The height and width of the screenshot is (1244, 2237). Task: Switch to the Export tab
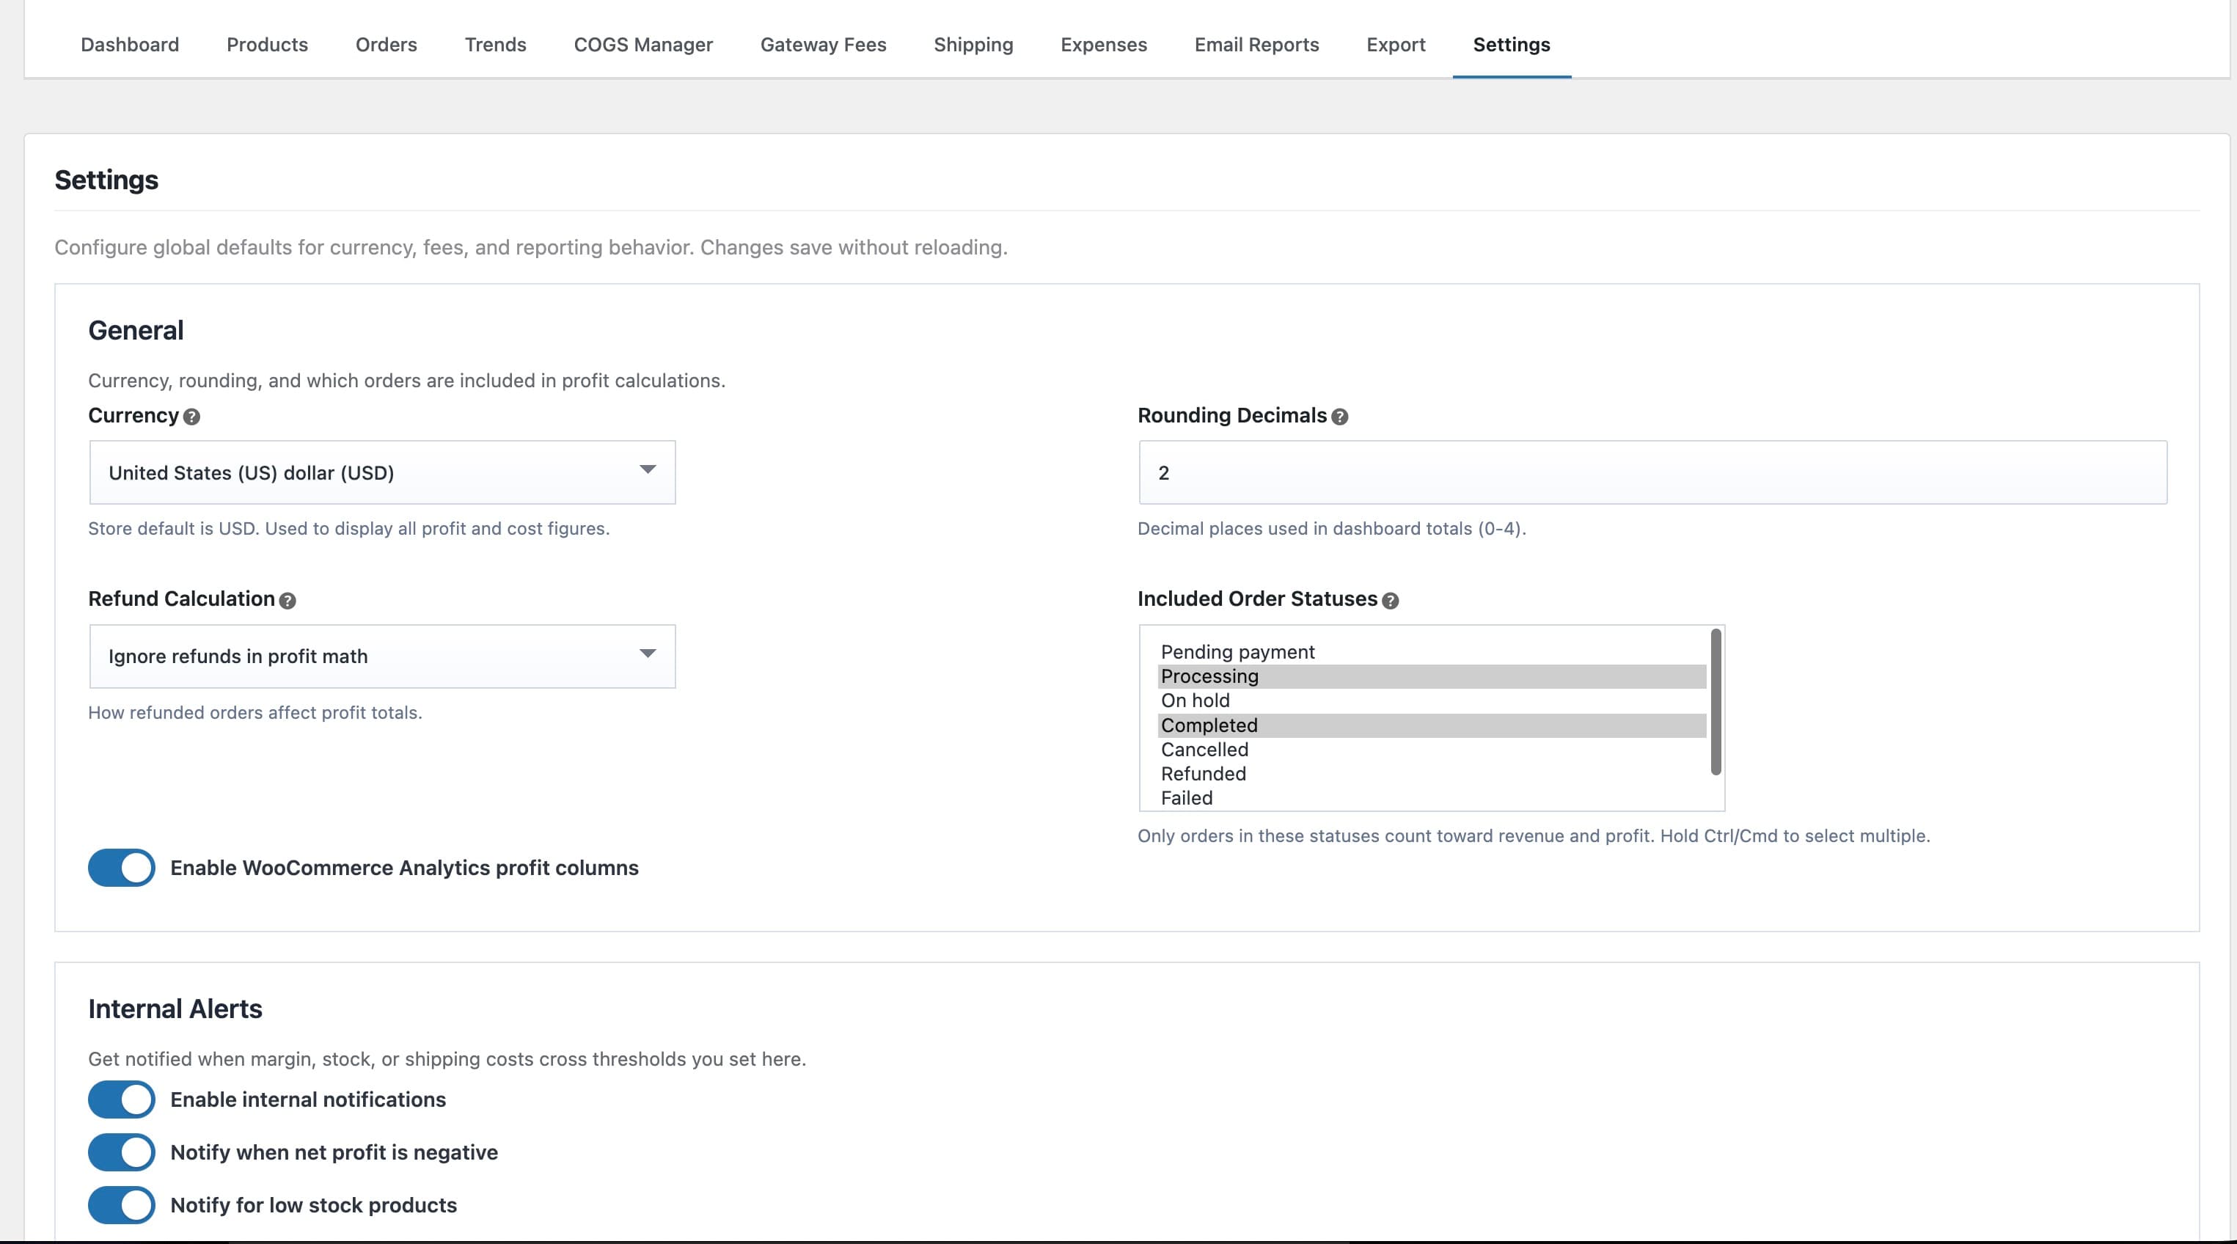tap(1396, 44)
